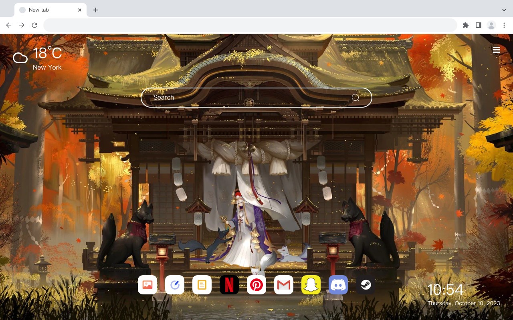
Task: Click the 10:54 clock display
Action: click(x=445, y=290)
